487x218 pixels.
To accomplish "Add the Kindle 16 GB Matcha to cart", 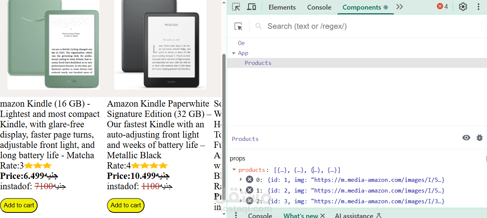I will tap(19, 205).
